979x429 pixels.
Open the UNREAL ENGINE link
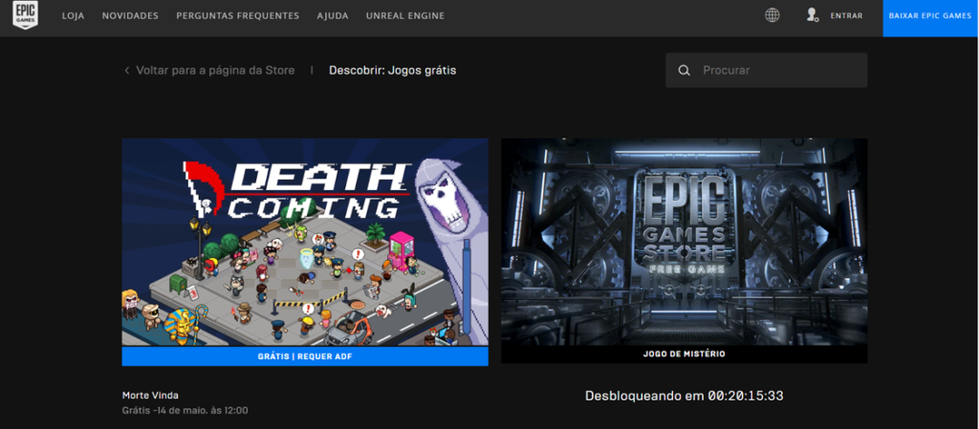[x=404, y=16]
